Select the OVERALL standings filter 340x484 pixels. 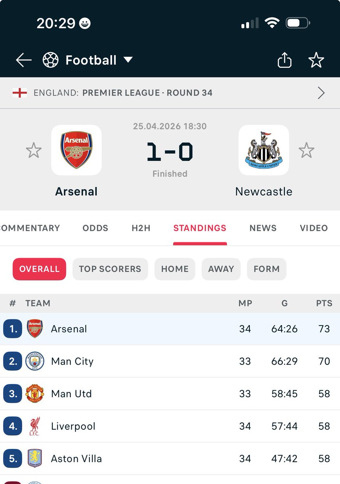coord(39,269)
